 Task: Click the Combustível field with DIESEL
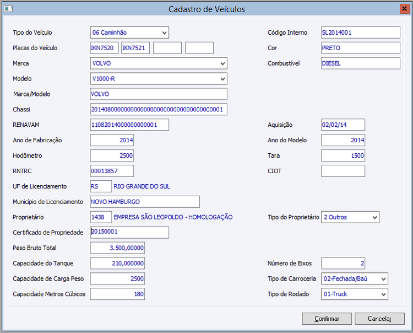click(360, 63)
